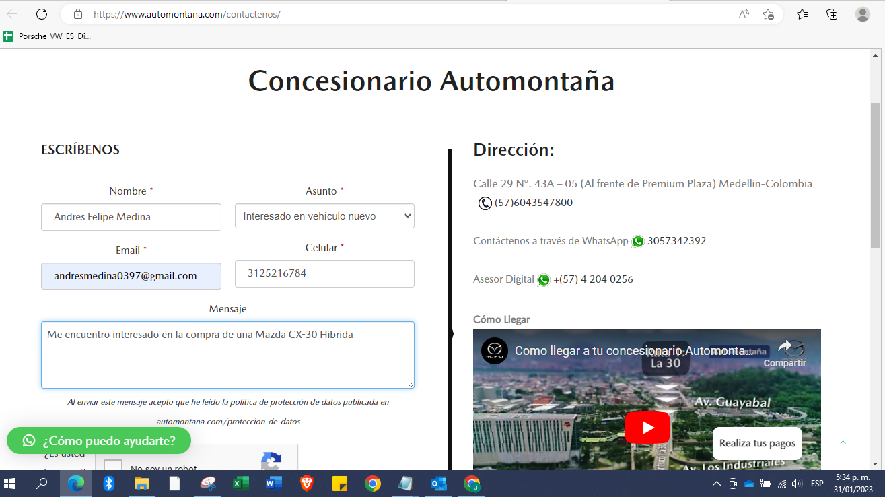885x497 pixels.
Task: Open File Explorer from taskbar
Action: click(x=141, y=484)
